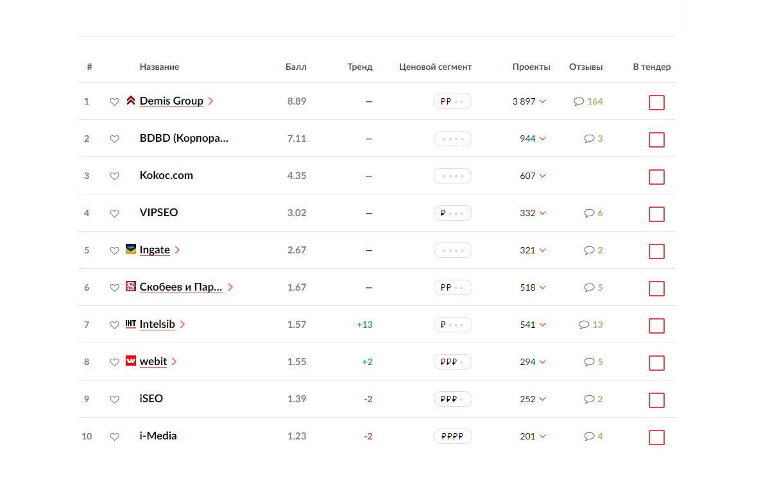Open VIPSEO reviews bubble showing 6

[x=594, y=213]
